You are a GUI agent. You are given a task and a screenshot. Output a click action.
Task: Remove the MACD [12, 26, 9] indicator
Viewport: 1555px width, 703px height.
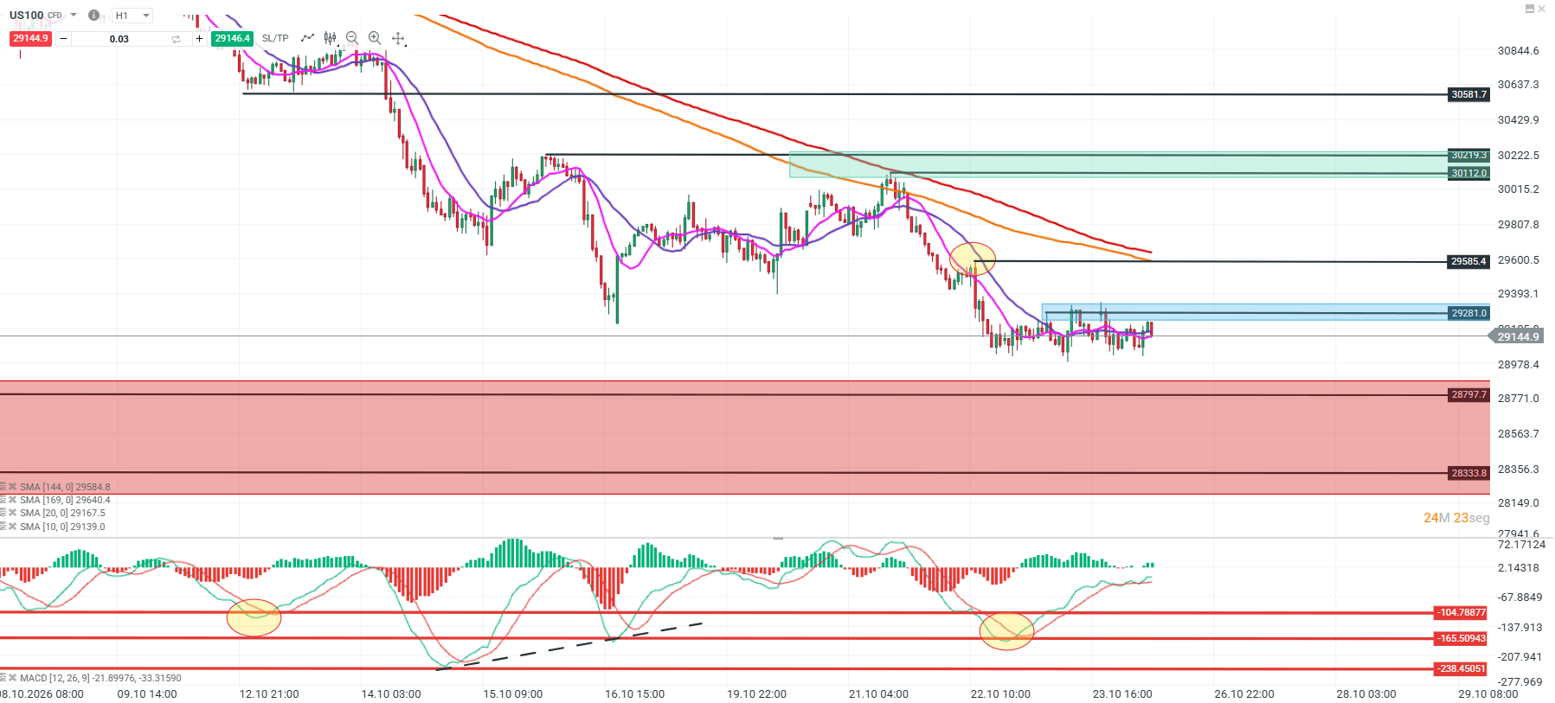point(13,678)
